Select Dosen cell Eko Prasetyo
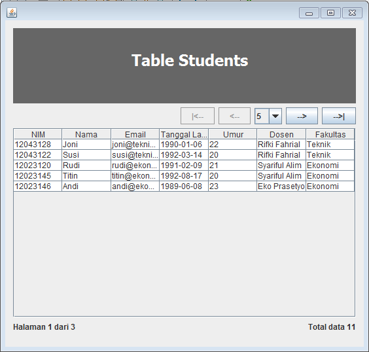Image resolution: width=369 pixels, height=352 pixels. coord(281,186)
